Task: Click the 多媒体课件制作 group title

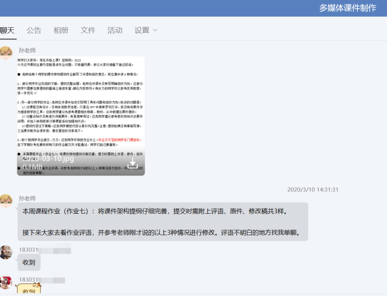Action: 348,8
